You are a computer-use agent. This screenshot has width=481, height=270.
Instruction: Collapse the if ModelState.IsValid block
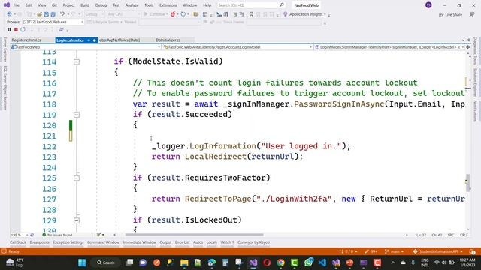(77, 61)
